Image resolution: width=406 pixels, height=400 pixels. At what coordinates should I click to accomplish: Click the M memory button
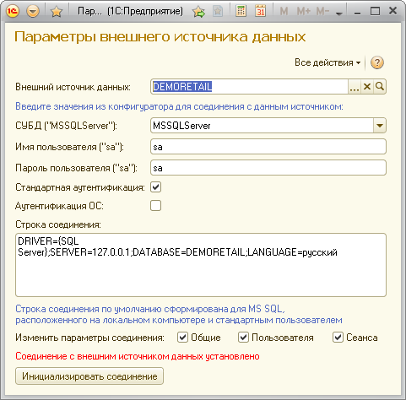[284, 11]
